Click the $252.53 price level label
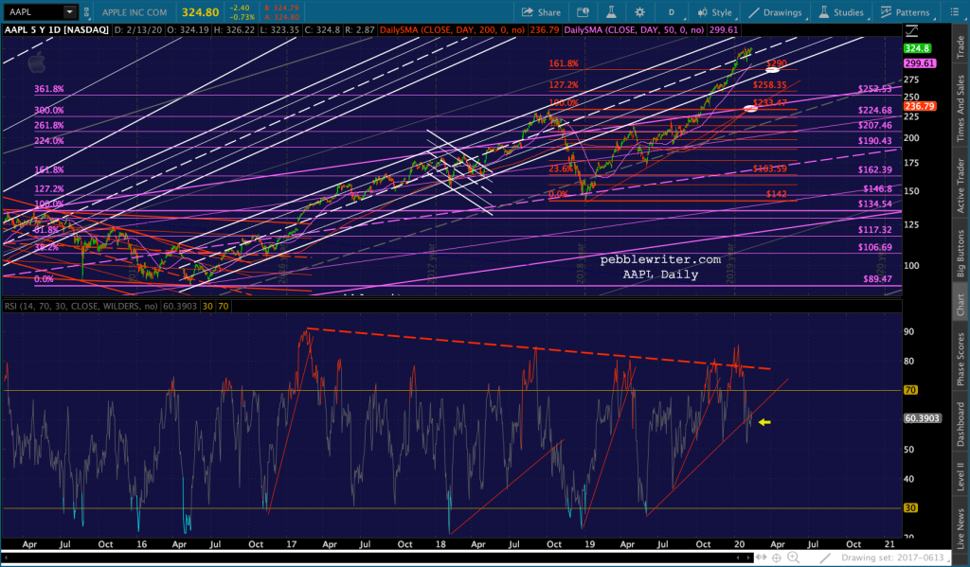This screenshot has height=567, width=970. point(874,89)
